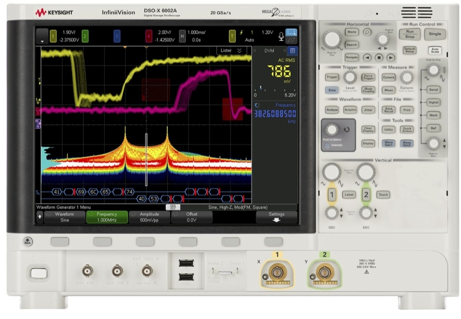Touch the Gen Out 1 BNC connector
The image size is (461, 319).
(x=87, y=271)
